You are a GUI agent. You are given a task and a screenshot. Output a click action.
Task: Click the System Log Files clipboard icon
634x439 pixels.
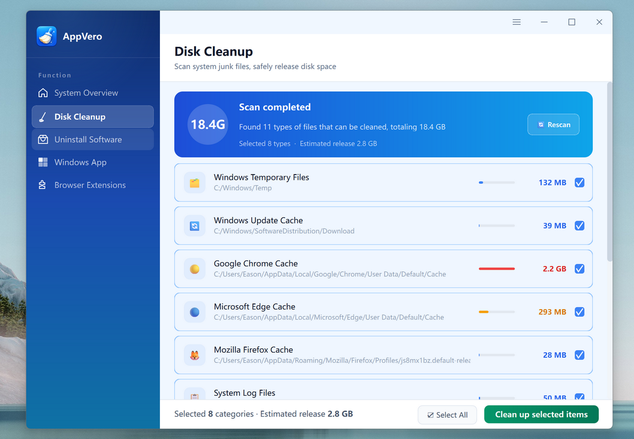pos(195,395)
